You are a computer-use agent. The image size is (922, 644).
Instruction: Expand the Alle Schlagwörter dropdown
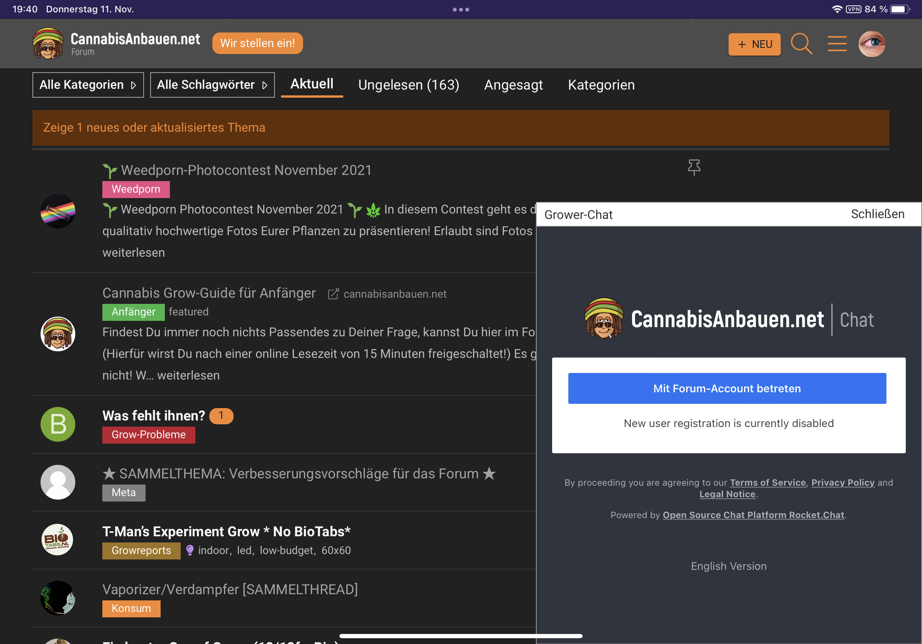pyautogui.click(x=212, y=85)
